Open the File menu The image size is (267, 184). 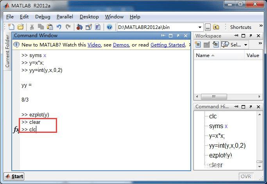pos(10,17)
